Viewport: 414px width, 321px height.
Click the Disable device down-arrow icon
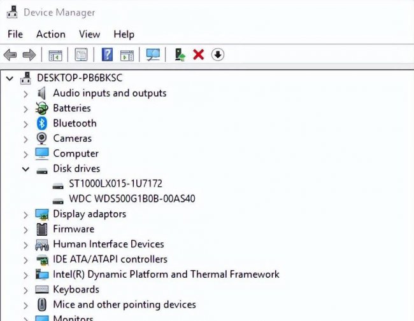click(218, 55)
